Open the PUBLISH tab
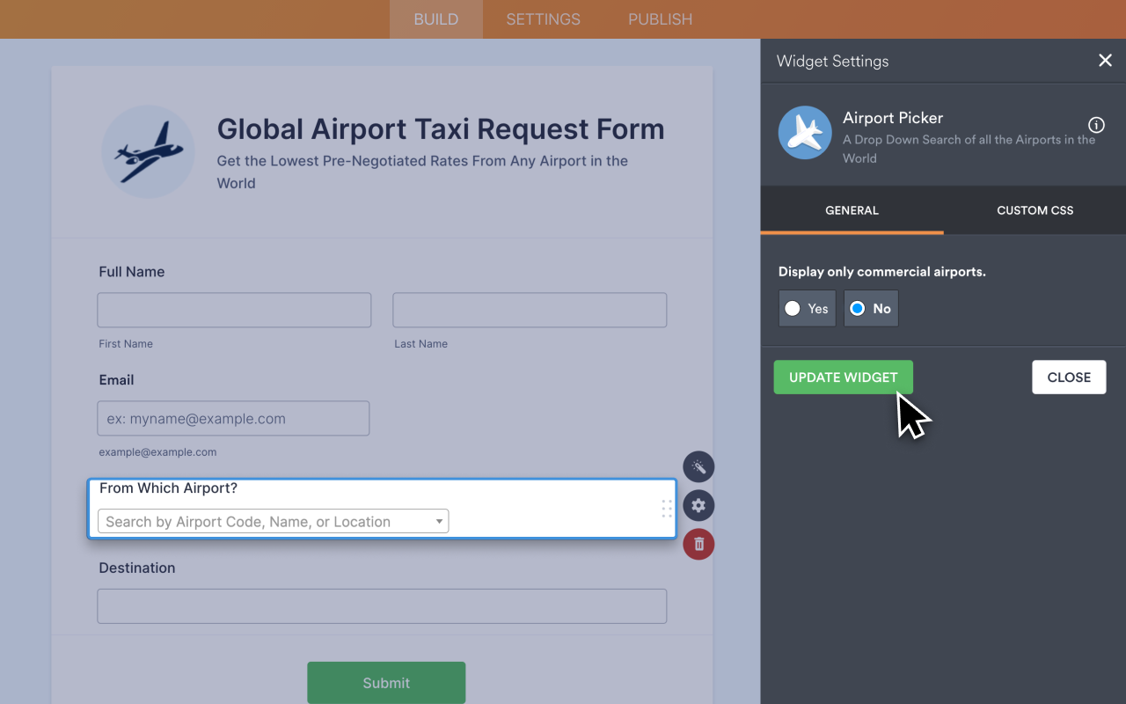Viewport: 1126px width, 704px height. (x=660, y=18)
